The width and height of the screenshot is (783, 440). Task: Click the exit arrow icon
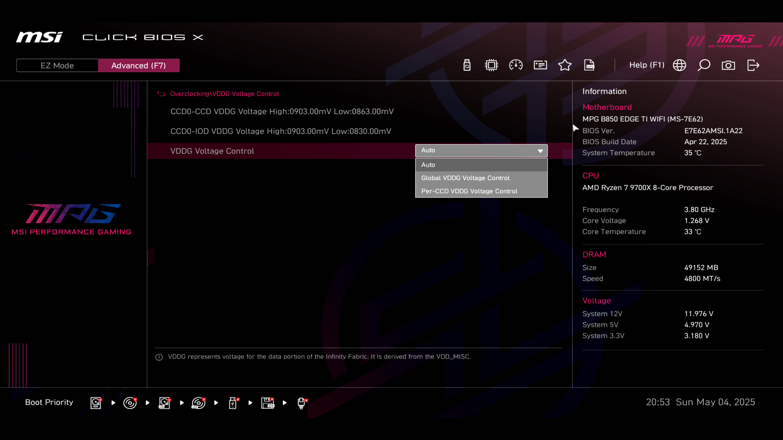tap(753, 65)
